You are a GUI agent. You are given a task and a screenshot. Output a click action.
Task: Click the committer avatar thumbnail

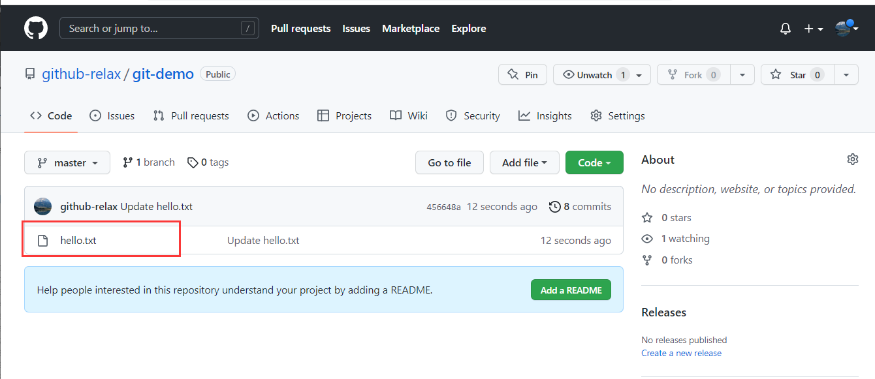42,207
